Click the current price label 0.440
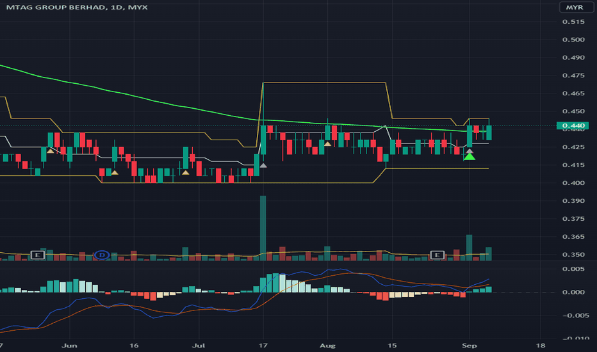 [x=573, y=125]
